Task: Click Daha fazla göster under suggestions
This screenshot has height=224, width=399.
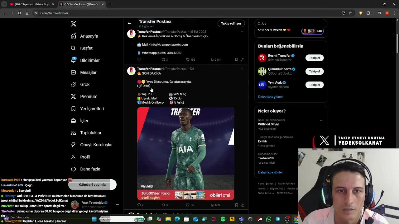Action: (270, 97)
